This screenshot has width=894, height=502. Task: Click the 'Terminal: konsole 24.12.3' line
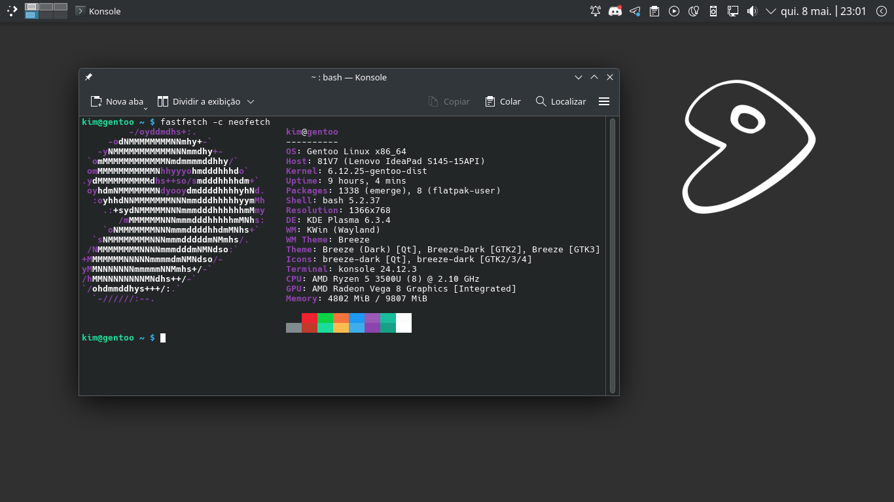click(x=351, y=269)
